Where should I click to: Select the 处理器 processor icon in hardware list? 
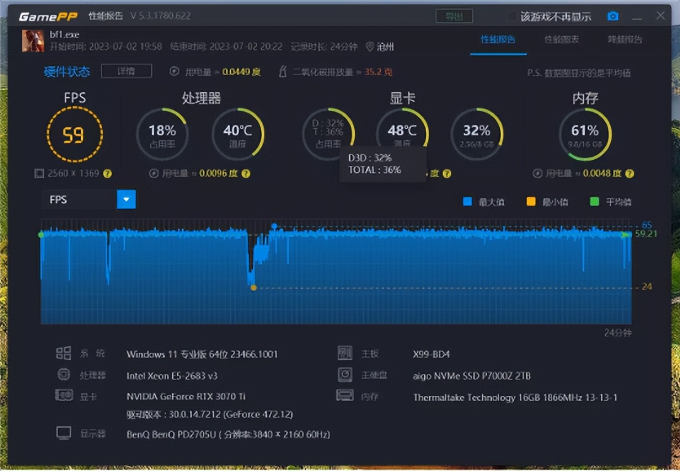click(x=63, y=374)
